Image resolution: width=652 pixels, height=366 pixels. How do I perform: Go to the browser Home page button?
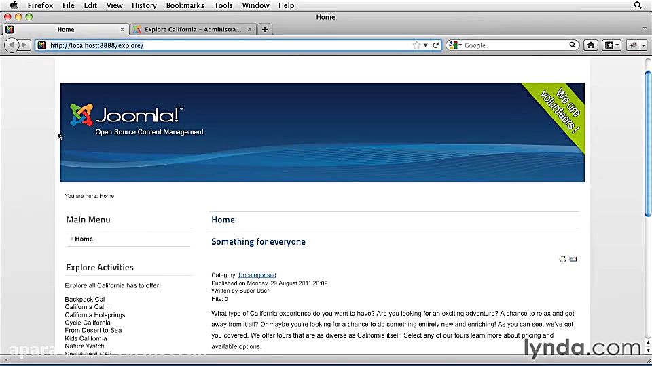pos(590,45)
